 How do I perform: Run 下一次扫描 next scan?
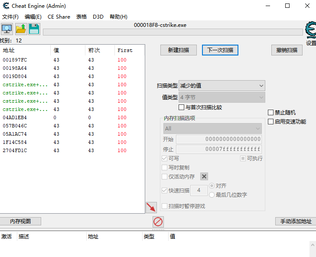(x=220, y=50)
